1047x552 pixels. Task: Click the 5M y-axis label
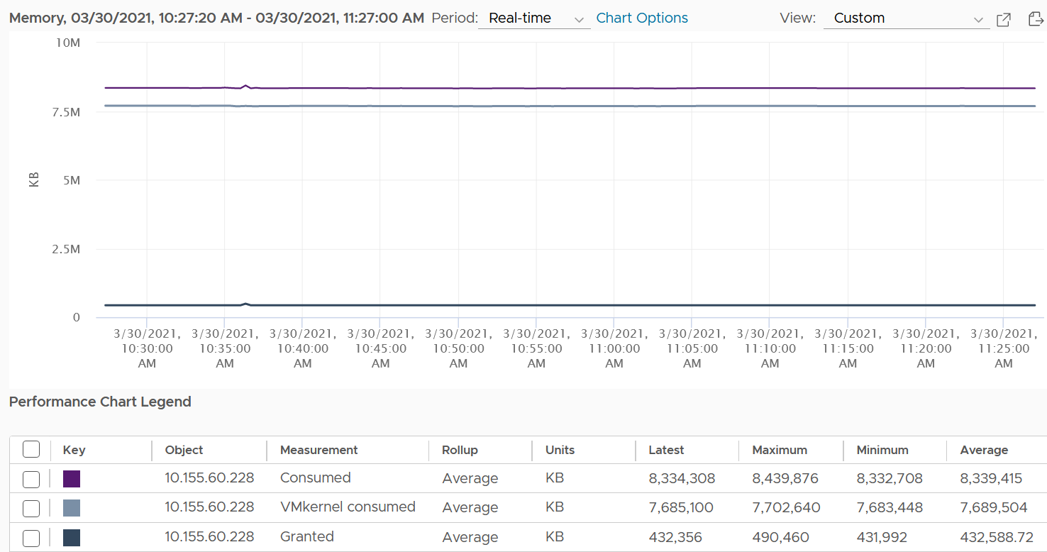coord(71,180)
